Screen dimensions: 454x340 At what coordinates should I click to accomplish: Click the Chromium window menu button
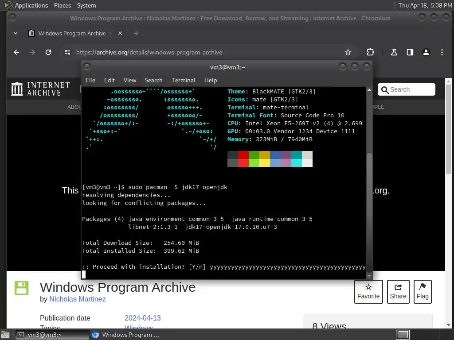pos(12,17)
